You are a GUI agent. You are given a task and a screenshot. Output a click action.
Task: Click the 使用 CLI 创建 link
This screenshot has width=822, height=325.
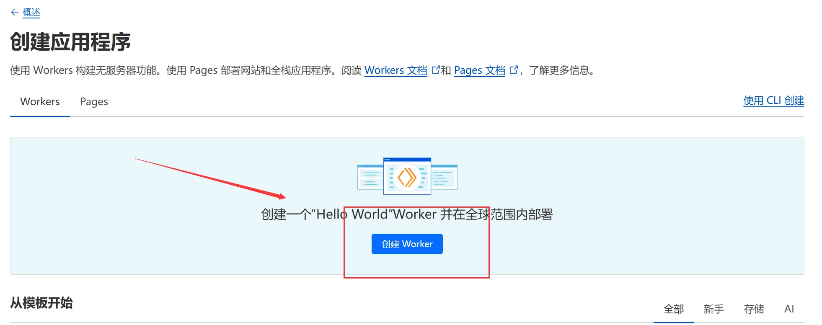(773, 101)
